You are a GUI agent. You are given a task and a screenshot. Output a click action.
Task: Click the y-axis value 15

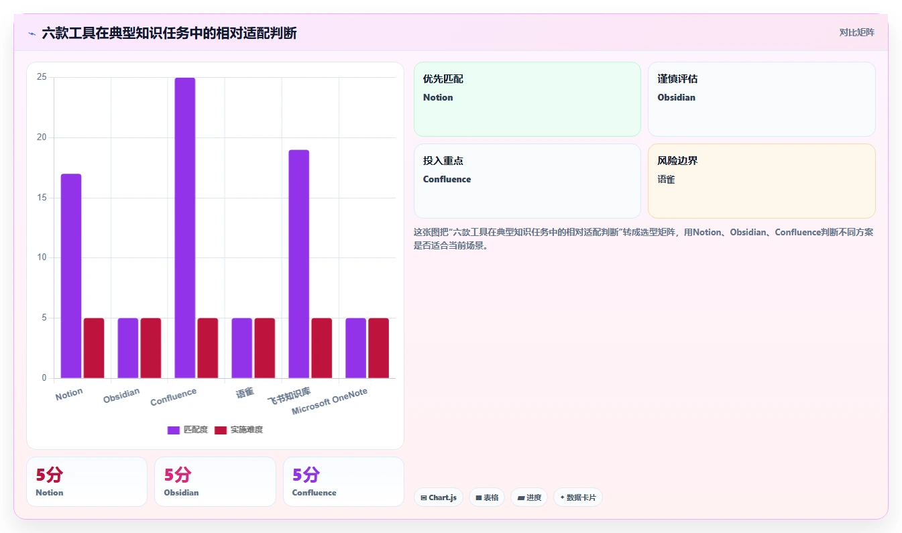click(x=42, y=198)
